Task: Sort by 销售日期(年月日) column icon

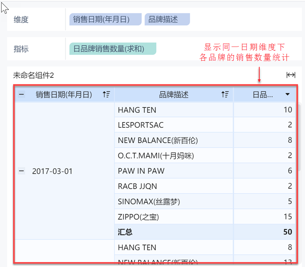Action: (x=106, y=95)
